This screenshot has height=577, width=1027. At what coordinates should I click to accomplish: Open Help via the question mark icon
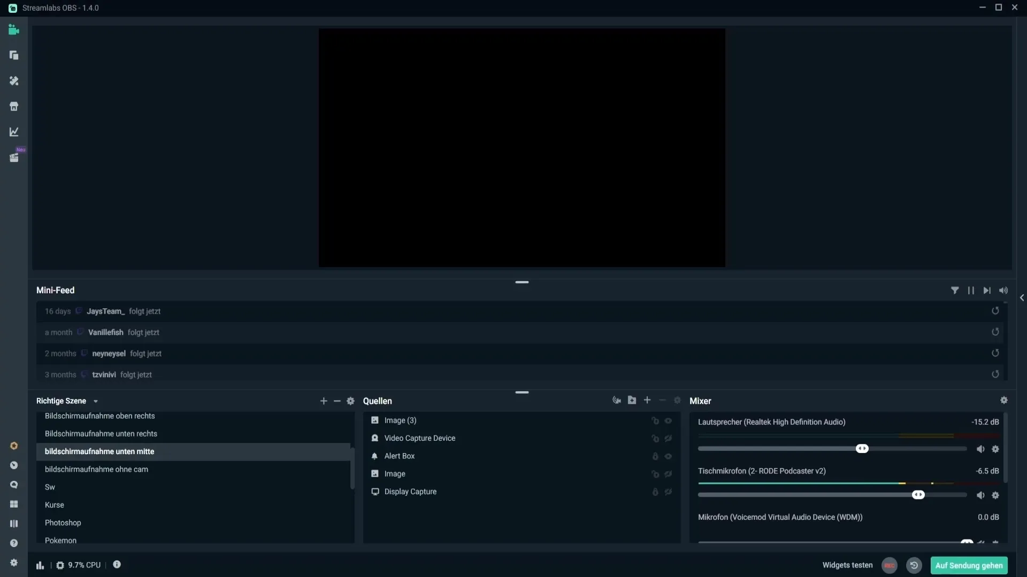tap(14, 543)
